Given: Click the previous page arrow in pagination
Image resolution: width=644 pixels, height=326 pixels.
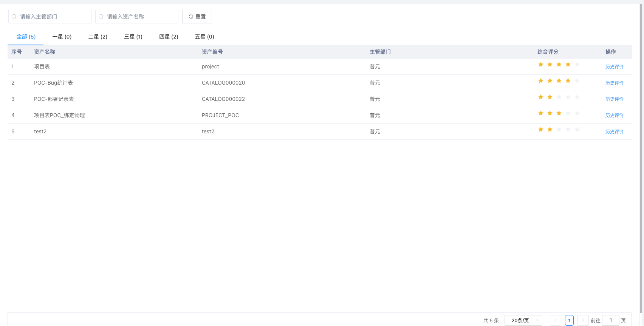Looking at the screenshot, I should (555, 320).
